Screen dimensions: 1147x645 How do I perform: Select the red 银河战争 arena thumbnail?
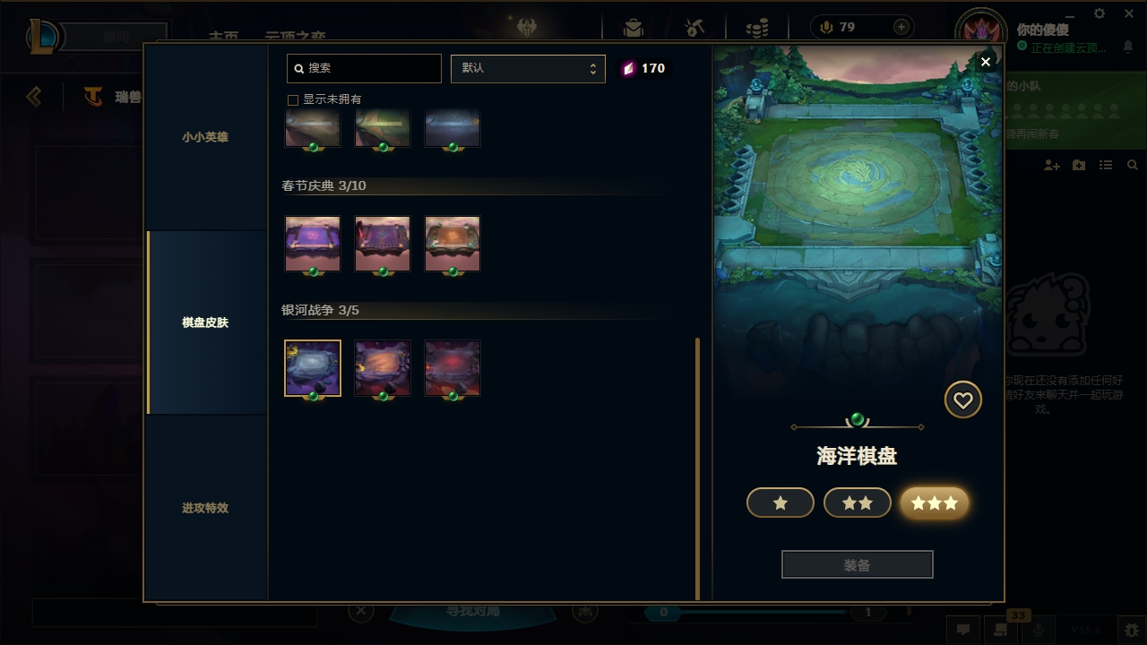pos(453,368)
